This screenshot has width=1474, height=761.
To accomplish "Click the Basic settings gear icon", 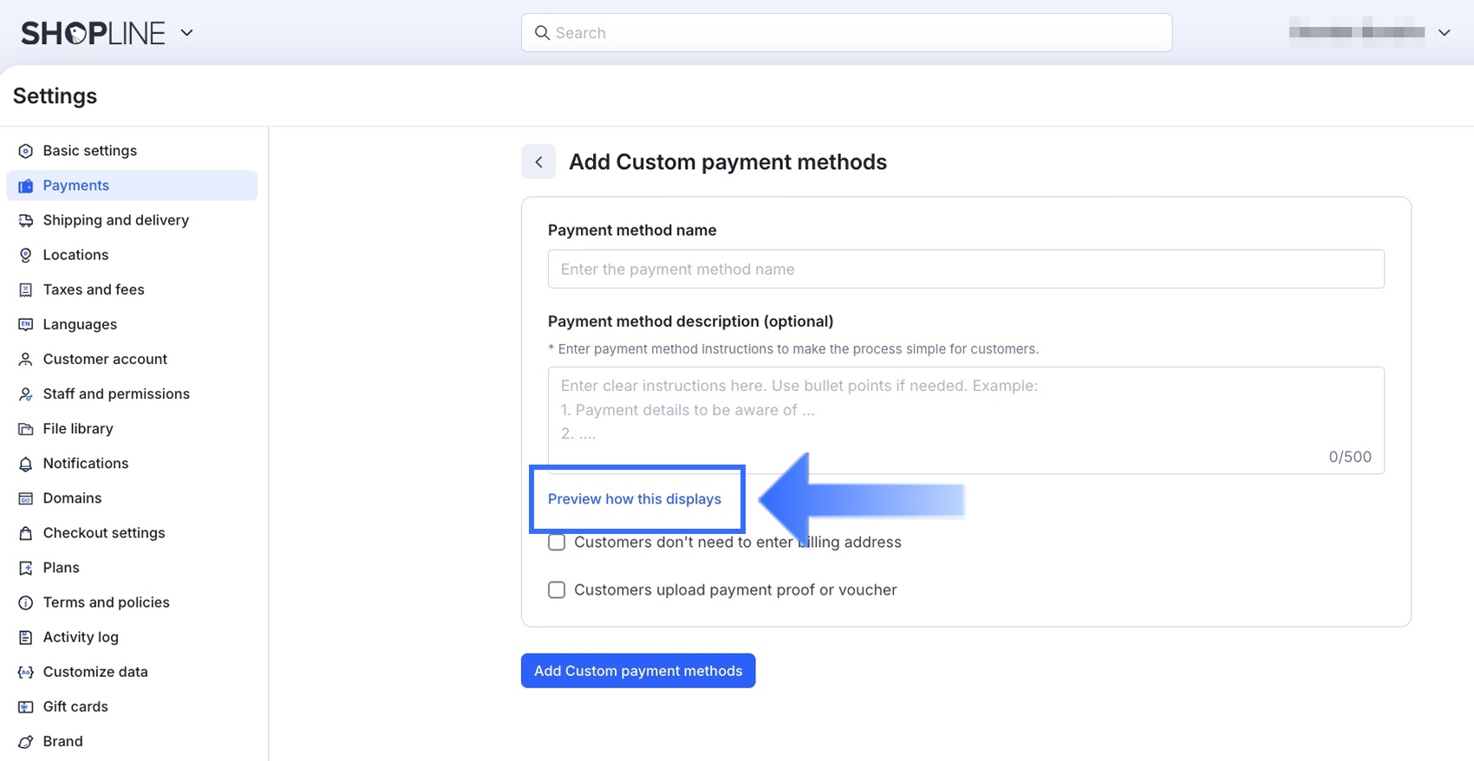I will point(26,151).
